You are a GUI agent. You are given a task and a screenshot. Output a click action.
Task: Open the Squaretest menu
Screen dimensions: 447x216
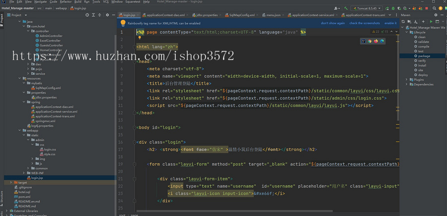click(x=134, y=1)
